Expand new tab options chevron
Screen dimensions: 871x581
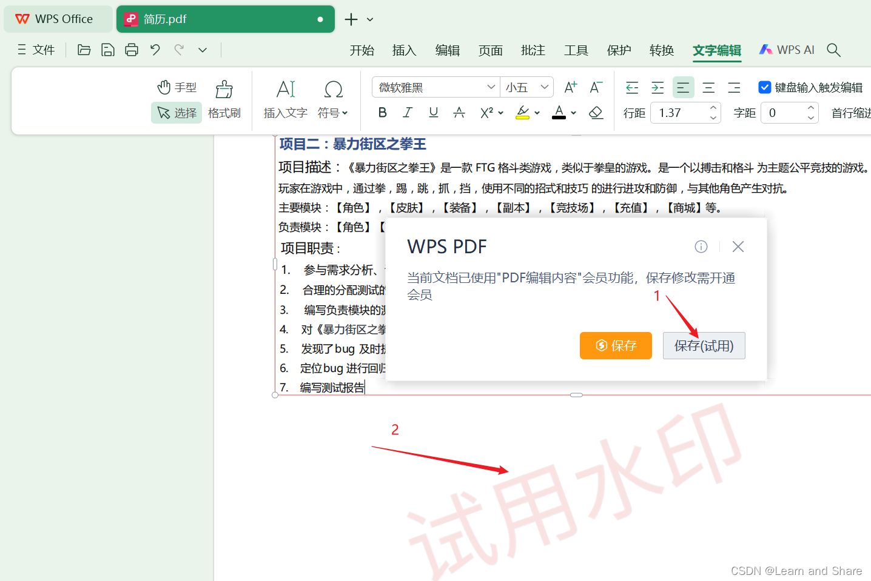pyautogui.click(x=370, y=19)
